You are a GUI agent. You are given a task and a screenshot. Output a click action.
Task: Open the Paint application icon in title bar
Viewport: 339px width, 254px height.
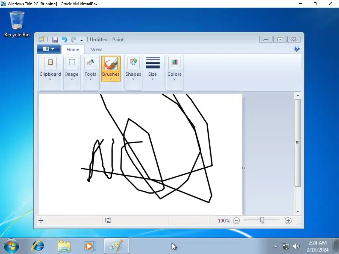pyautogui.click(x=41, y=40)
